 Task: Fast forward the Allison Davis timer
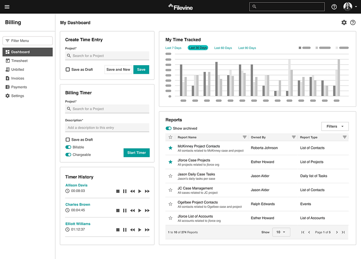click(x=147, y=191)
